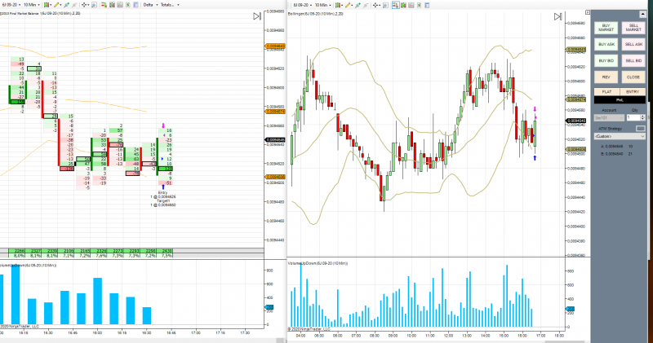Select the FLAT position display

606,91
